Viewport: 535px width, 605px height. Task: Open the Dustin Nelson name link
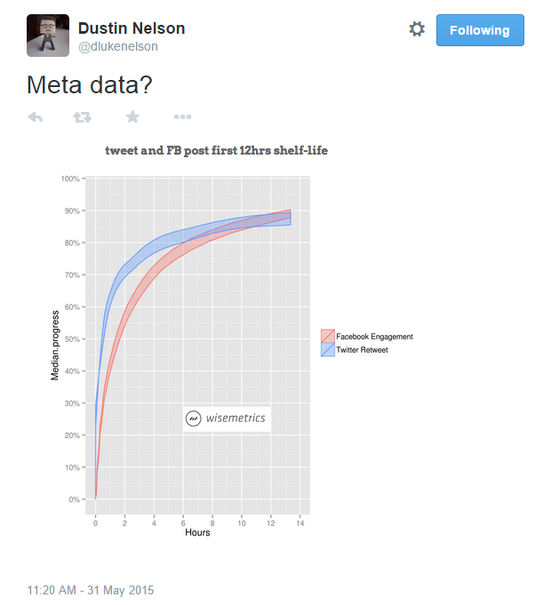(x=132, y=28)
